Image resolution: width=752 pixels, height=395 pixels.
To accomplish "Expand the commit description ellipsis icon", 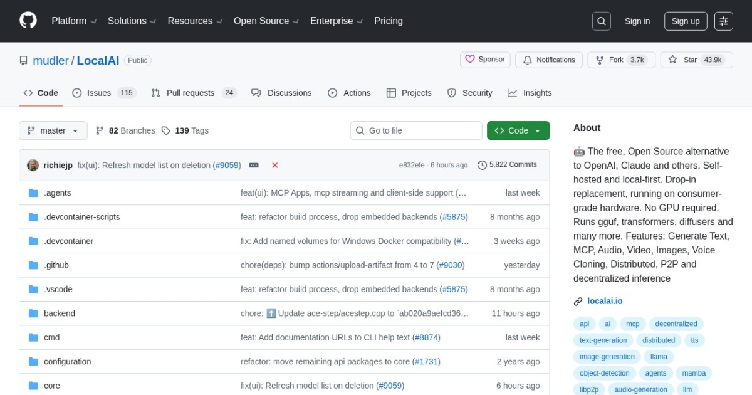I will (254, 165).
